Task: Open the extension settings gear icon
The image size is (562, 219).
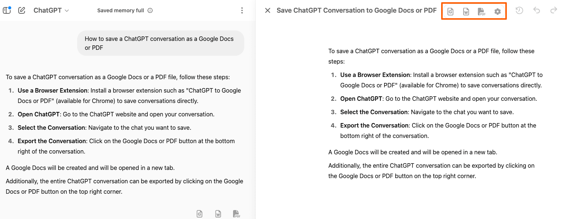Action: [x=497, y=12]
